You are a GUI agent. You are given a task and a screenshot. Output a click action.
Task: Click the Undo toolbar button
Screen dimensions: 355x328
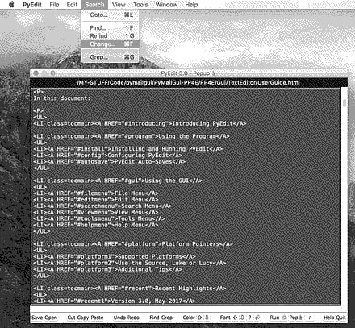[x=119, y=318]
